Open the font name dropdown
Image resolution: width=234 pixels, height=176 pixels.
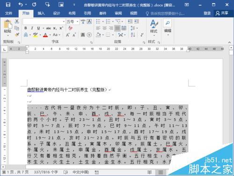64,21
